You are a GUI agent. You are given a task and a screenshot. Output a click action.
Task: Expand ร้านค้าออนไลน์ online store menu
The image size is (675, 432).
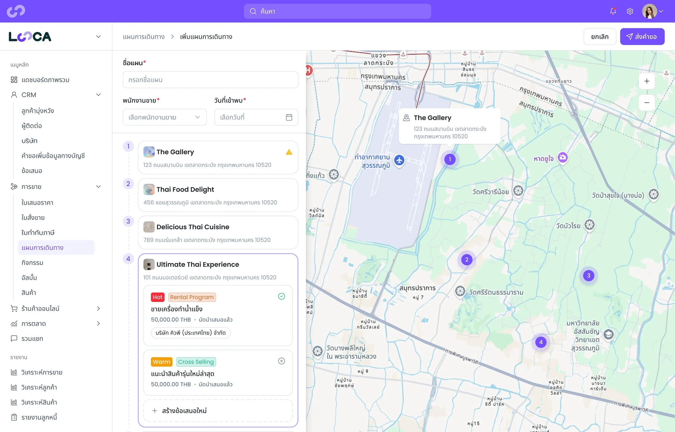pyautogui.click(x=98, y=309)
